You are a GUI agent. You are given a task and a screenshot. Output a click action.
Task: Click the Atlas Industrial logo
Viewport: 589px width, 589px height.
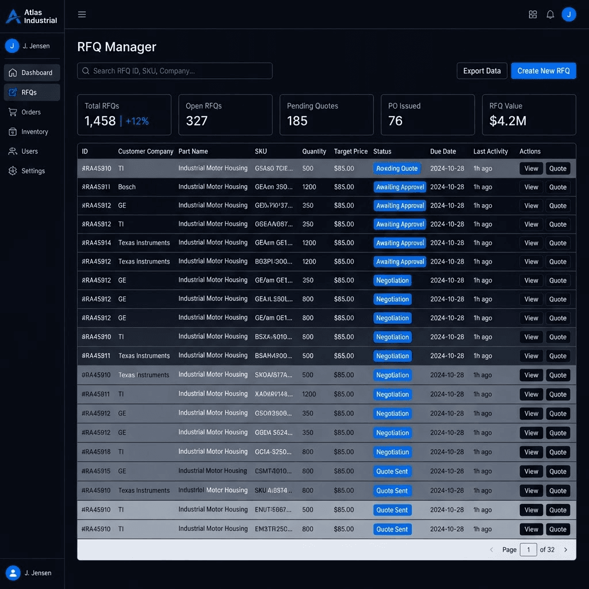coord(32,16)
